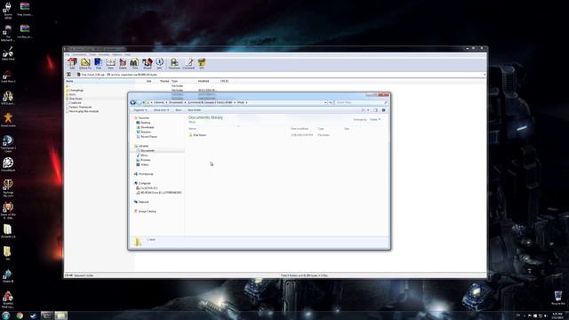This screenshot has height=320, width=569.
Task: Click the Test archive icon in WinRAR
Action: [x=98, y=63]
